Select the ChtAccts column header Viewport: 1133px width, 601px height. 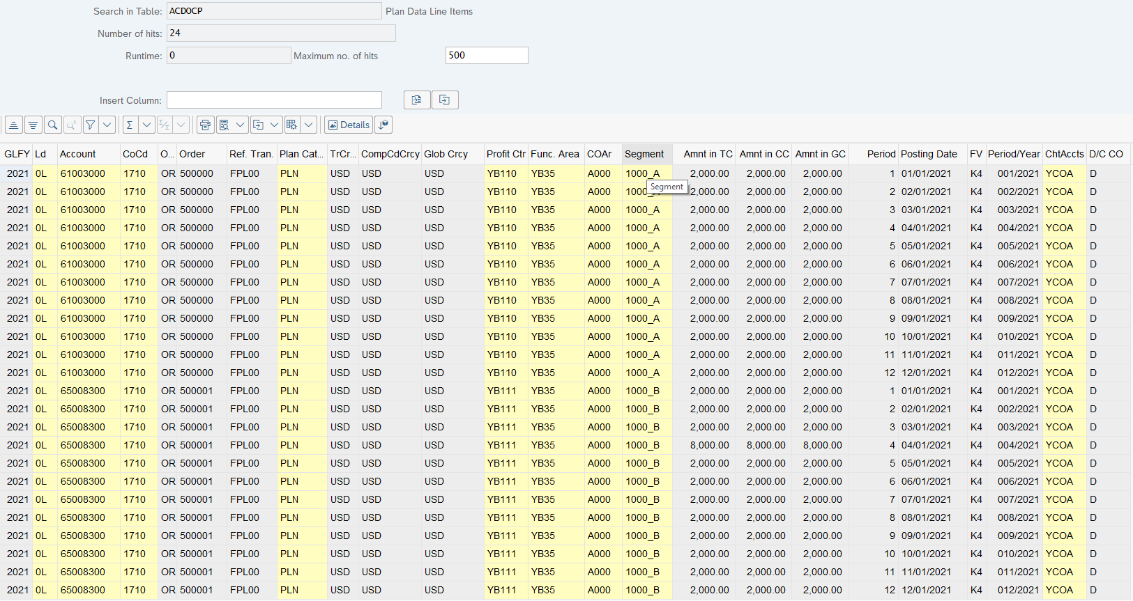(1064, 154)
